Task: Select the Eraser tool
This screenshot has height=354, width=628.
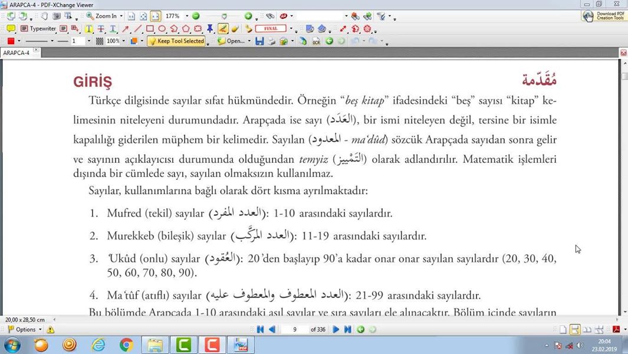Action: coord(235,29)
